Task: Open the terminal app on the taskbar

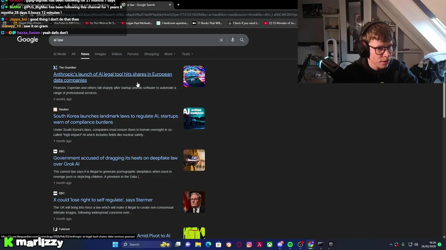Action: point(321,244)
